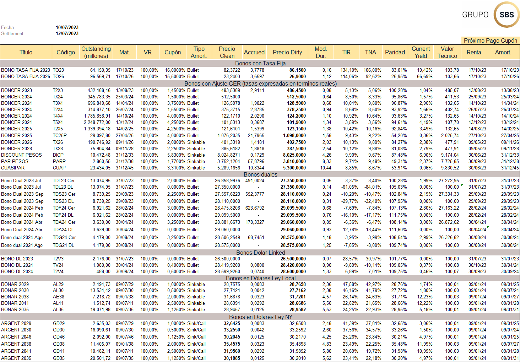
Task: Select the GD30 code cell
Action: coord(59,330)
